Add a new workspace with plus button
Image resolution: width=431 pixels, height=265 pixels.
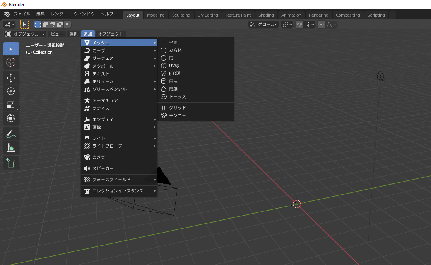(393, 15)
